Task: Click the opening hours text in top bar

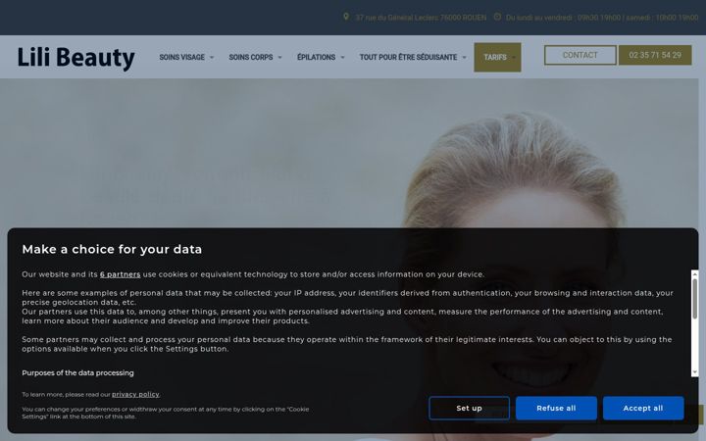Action: click(602, 18)
